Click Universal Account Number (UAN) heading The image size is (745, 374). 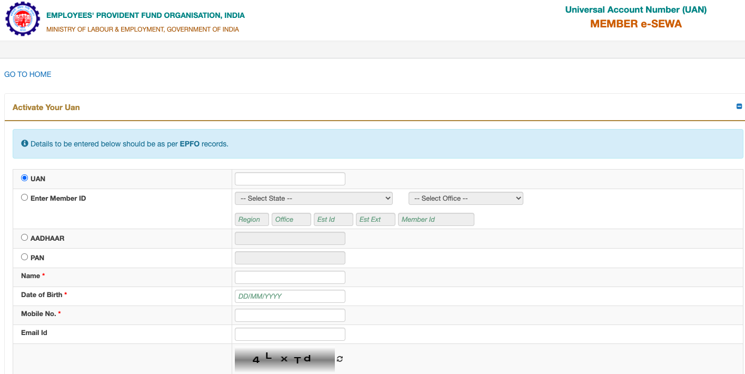pyautogui.click(x=636, y=9)
